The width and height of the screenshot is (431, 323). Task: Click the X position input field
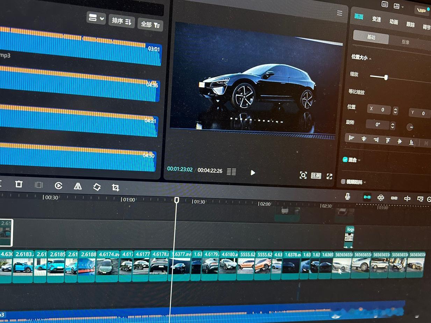click(380, 110)
